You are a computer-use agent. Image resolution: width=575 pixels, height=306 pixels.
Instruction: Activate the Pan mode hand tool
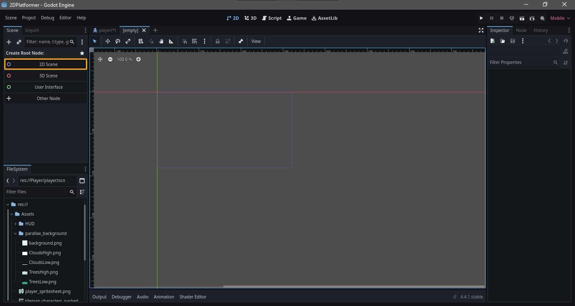tap(161, 41)
